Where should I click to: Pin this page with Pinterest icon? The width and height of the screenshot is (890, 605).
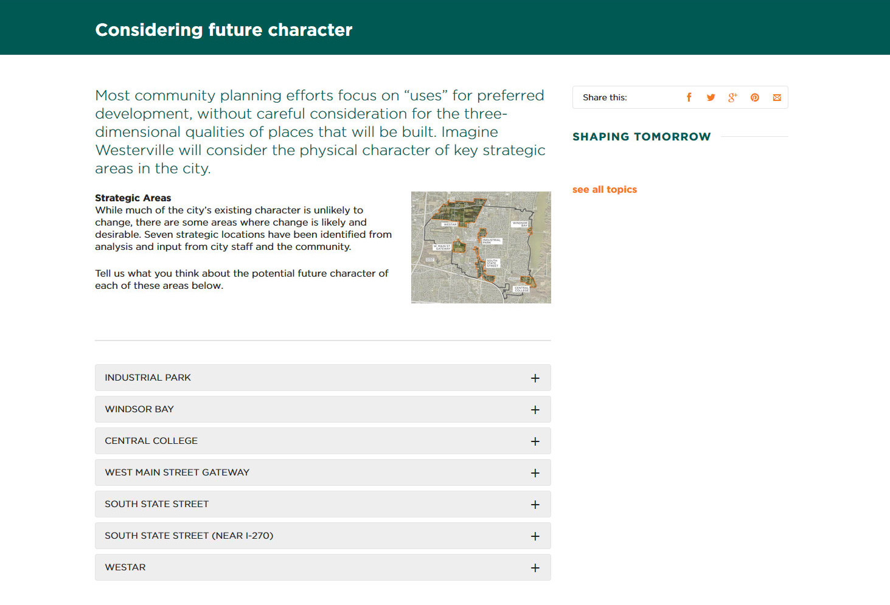pyautogui.click(x=754, y=97)
